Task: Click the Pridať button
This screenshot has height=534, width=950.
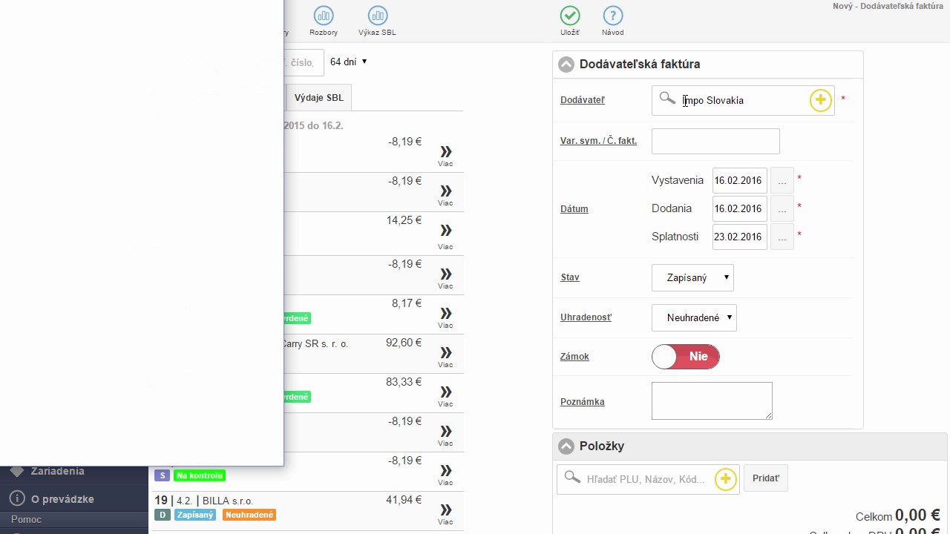Action: point(766,478)
